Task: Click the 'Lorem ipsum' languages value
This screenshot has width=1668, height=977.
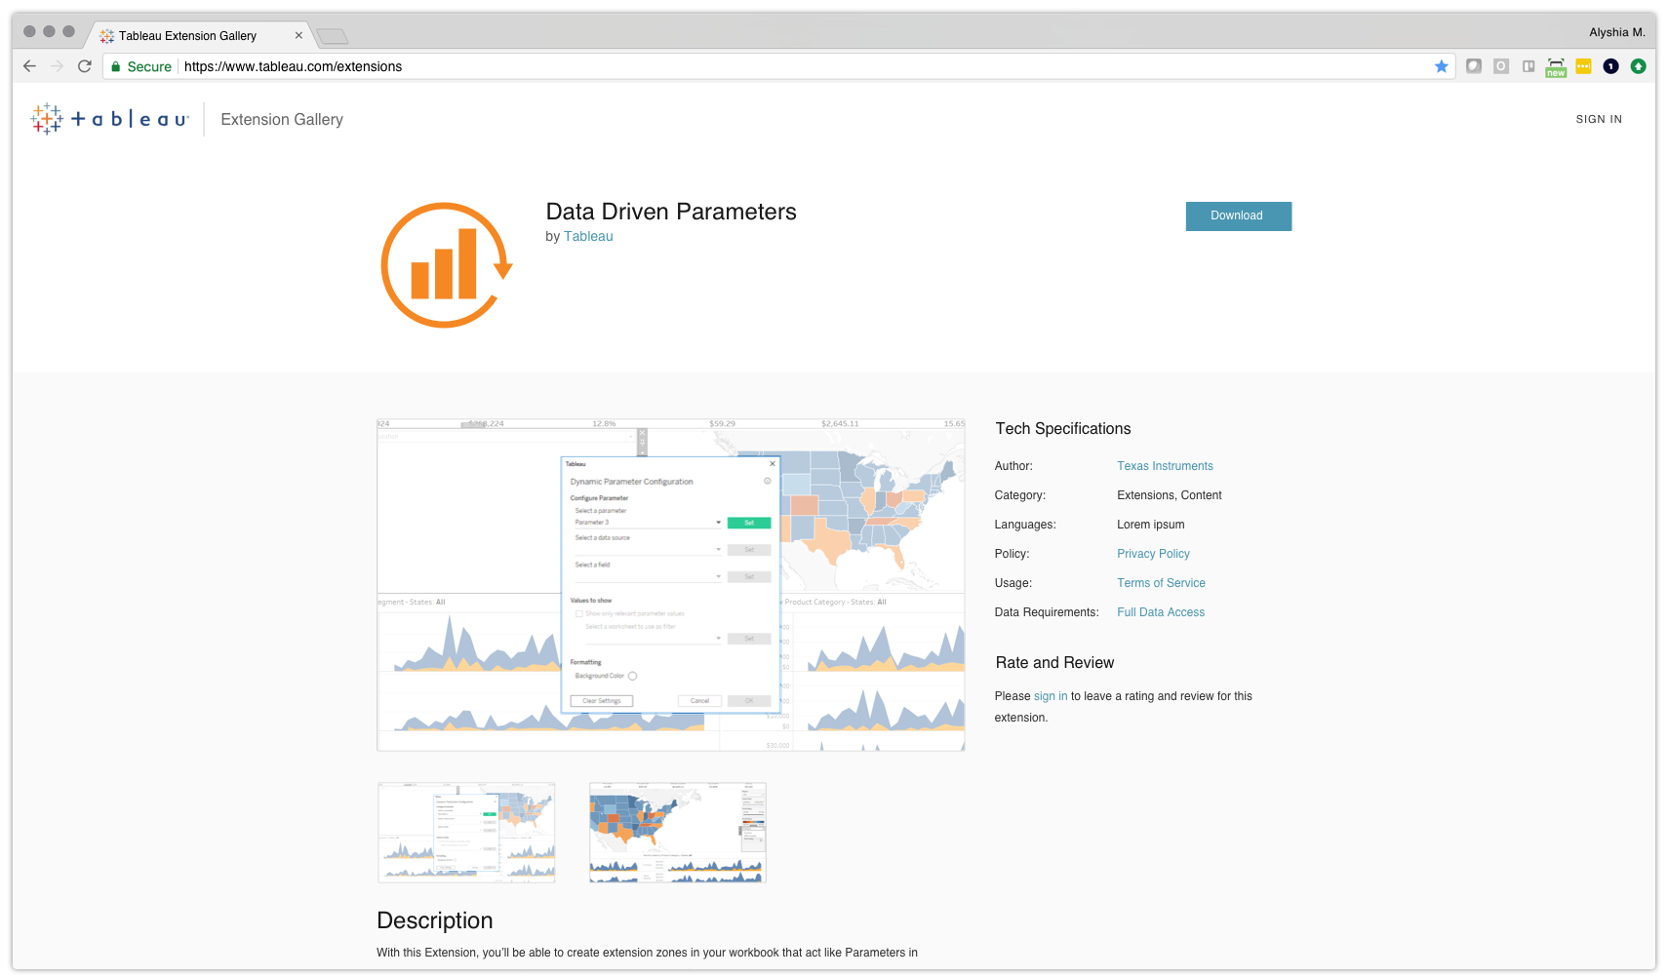Action: pyautogui.click(x=1150, y=525)
